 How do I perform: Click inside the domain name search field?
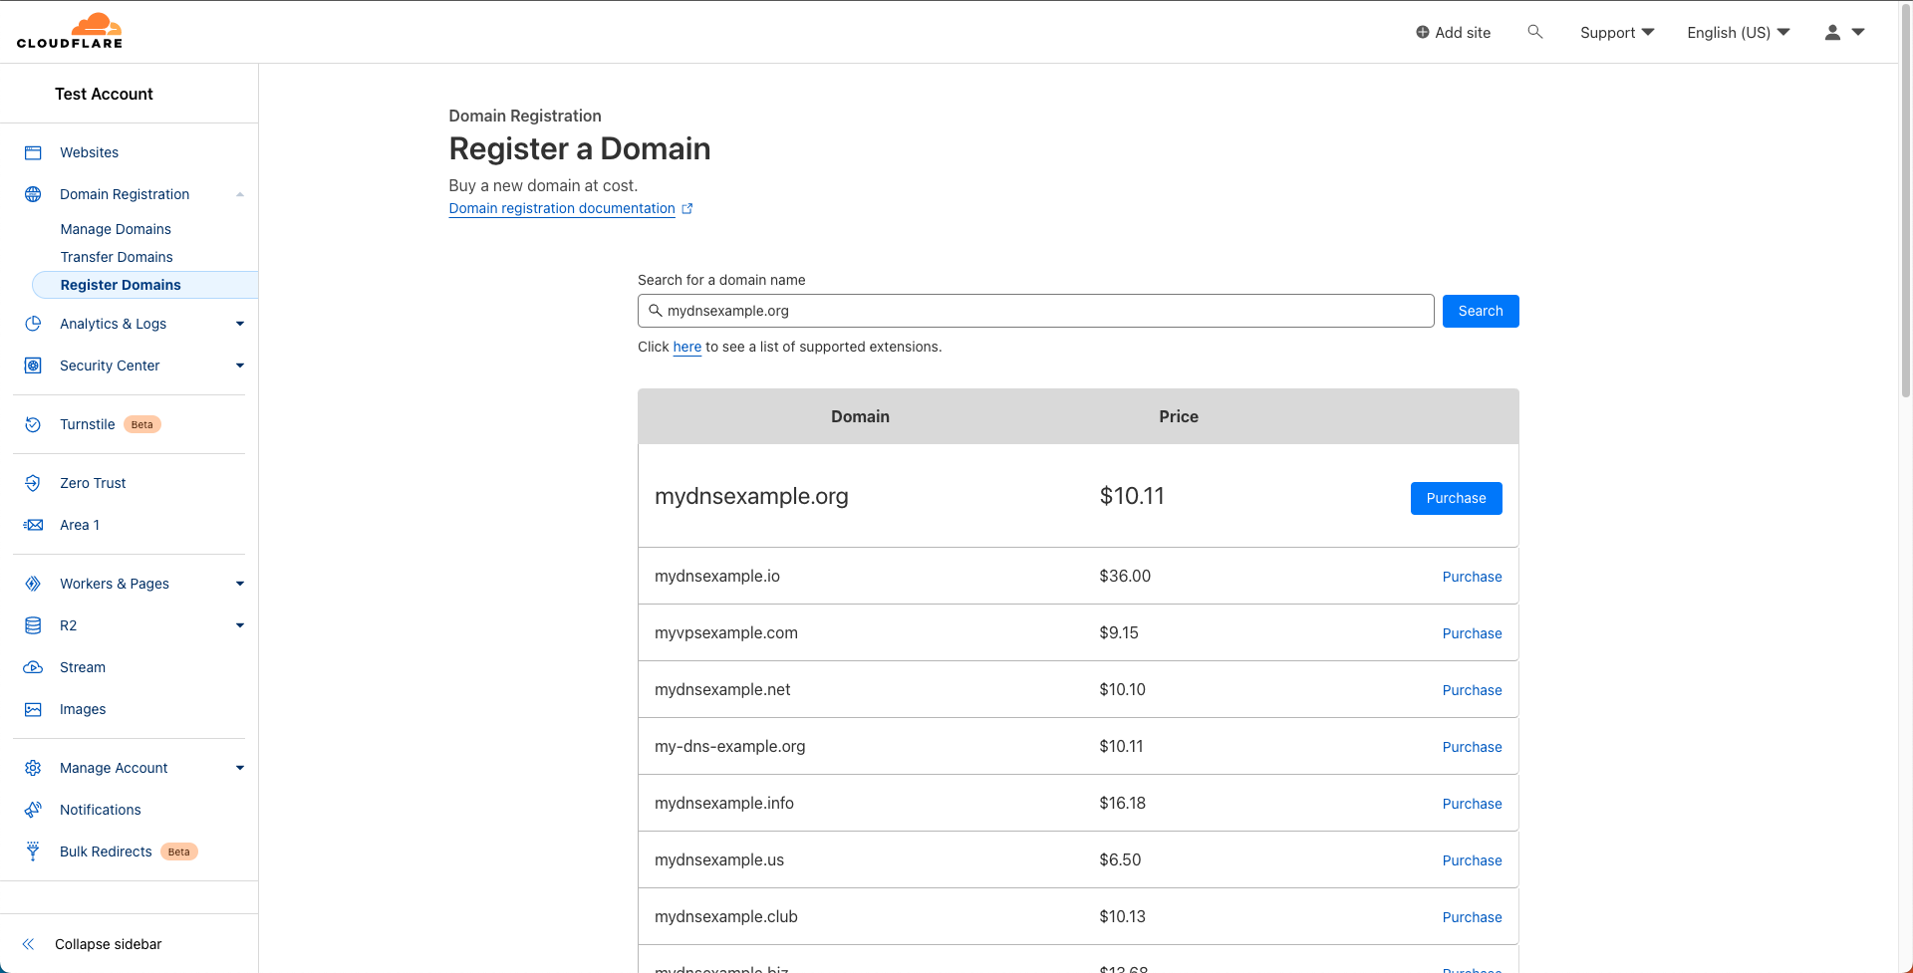point(1035,311)
